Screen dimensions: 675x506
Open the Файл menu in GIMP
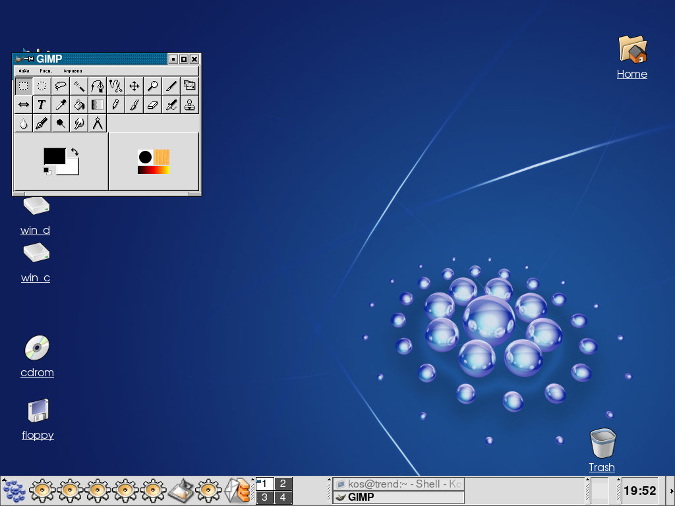tap(24, 71)
